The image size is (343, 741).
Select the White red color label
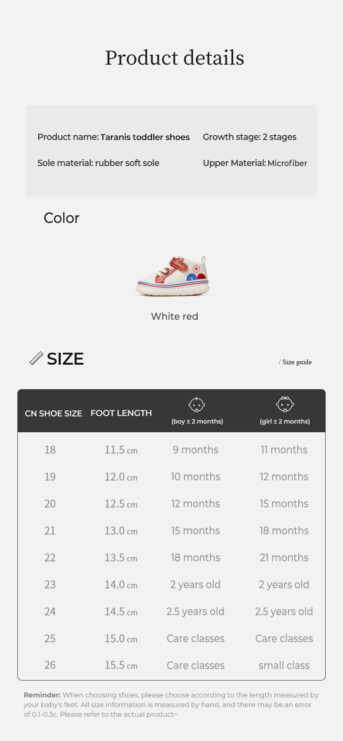click(x=175, y=316)
